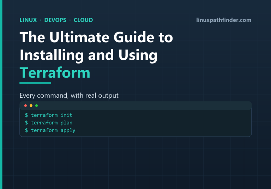Select the DEVOPS category label
The height and width of the screenshot is (189, 271).
pyautogui.click(x=55, y=20)
